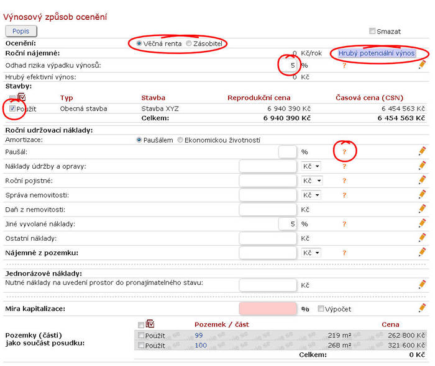The width and height of the screenshot is (435, 366).
Task: Select Ekonomickou životností amortization option
Action: click(180, 140)
